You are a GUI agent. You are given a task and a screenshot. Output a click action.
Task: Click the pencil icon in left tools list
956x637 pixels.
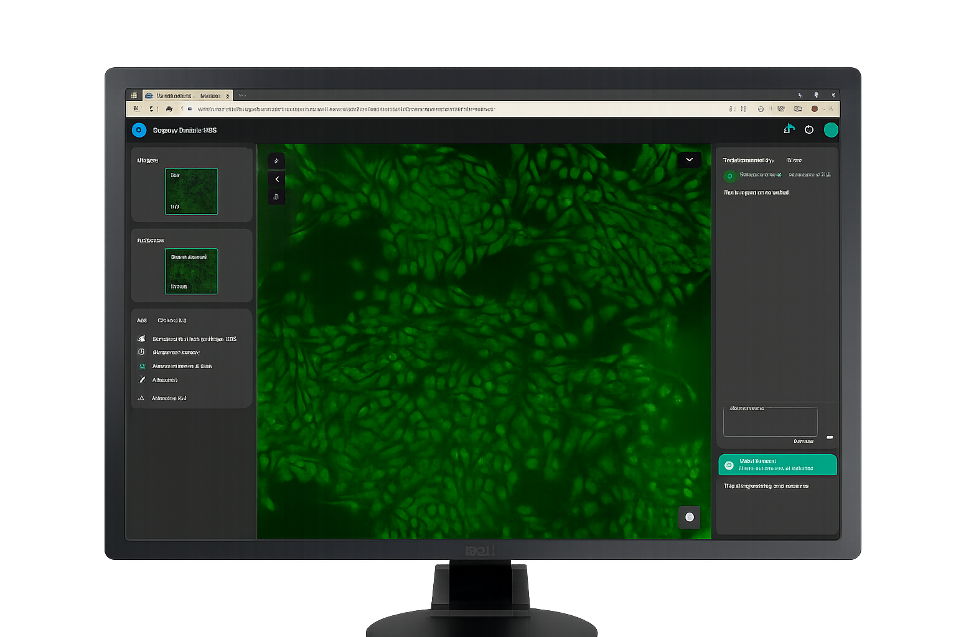tap(142, 379)
